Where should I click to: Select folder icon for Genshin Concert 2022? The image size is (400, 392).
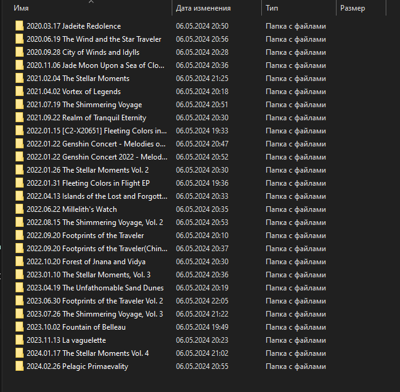coord(19,157)
